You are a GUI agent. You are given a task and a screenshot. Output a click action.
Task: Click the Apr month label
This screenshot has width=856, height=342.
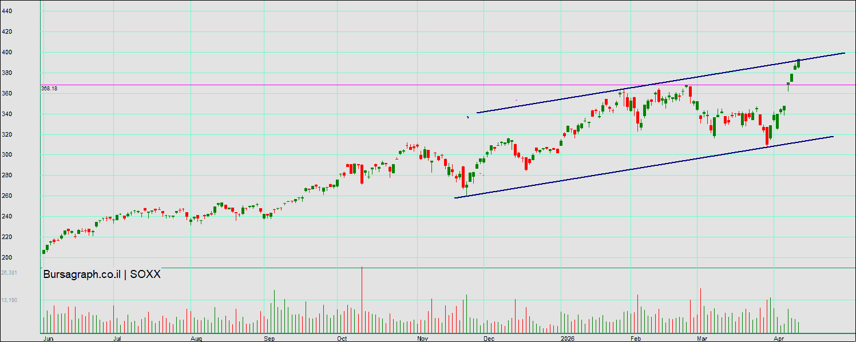point(778,338)
